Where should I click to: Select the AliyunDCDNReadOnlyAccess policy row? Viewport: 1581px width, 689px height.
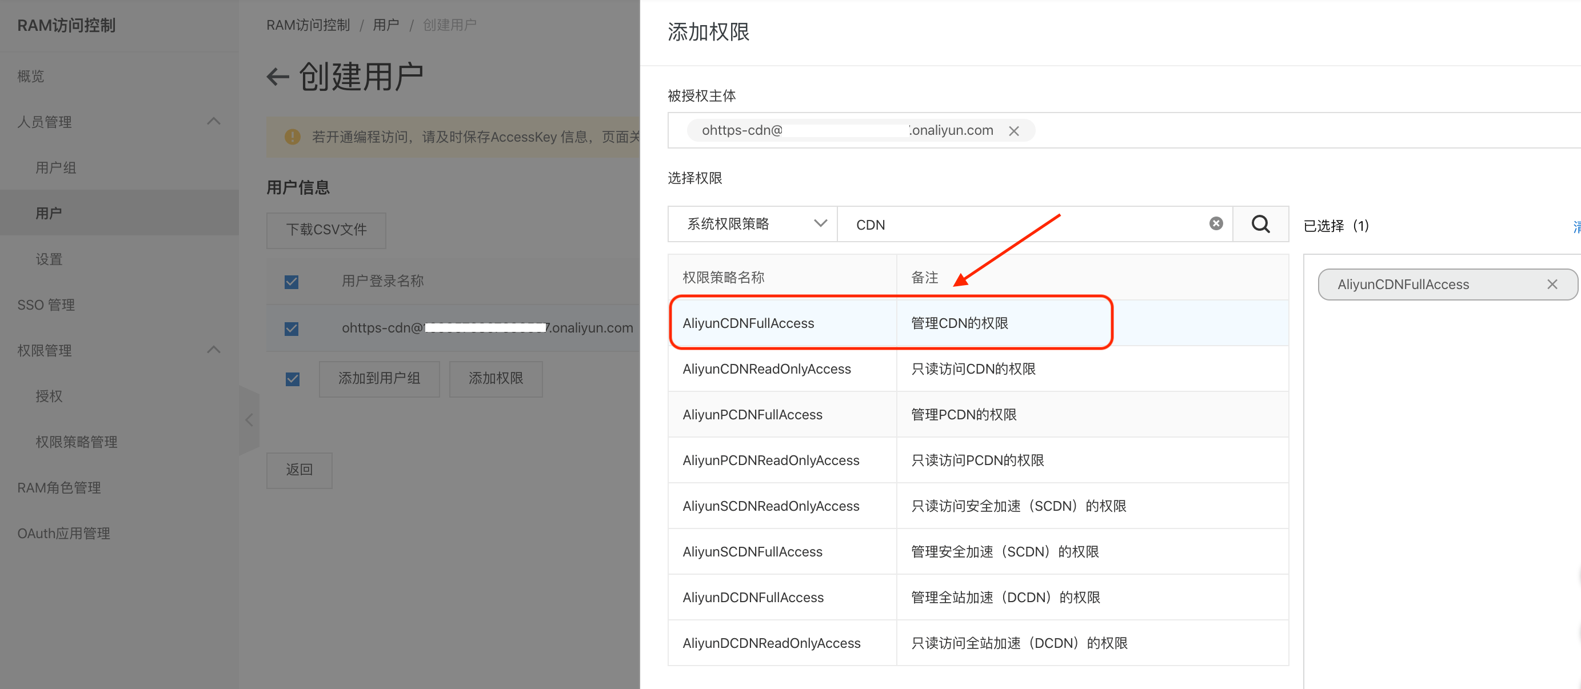coord(979,643)
